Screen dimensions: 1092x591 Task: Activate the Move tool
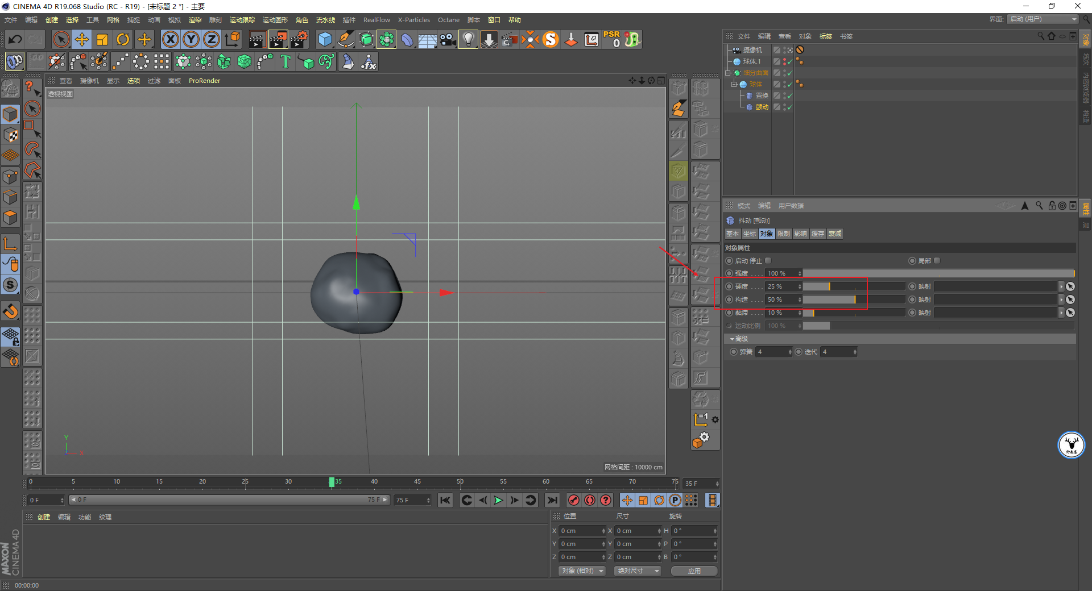(x=82, y=39)
